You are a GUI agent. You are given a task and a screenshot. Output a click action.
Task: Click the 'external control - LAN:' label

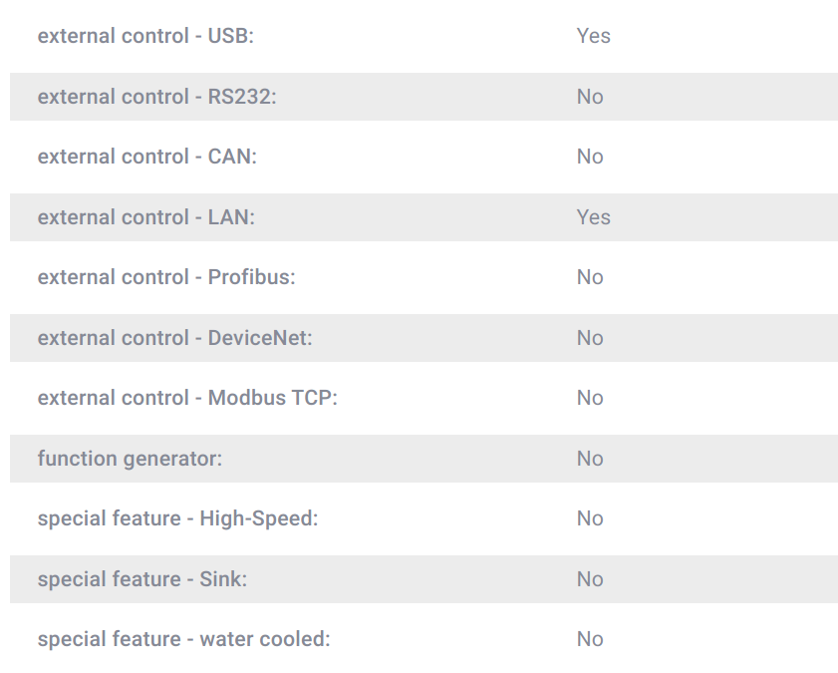click(146, 217)
